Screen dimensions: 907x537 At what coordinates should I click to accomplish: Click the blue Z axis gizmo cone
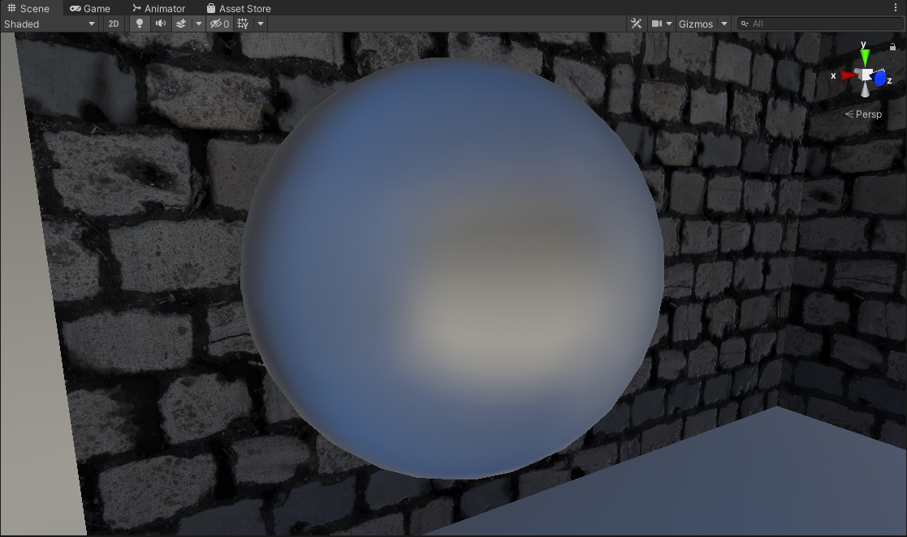880,79
